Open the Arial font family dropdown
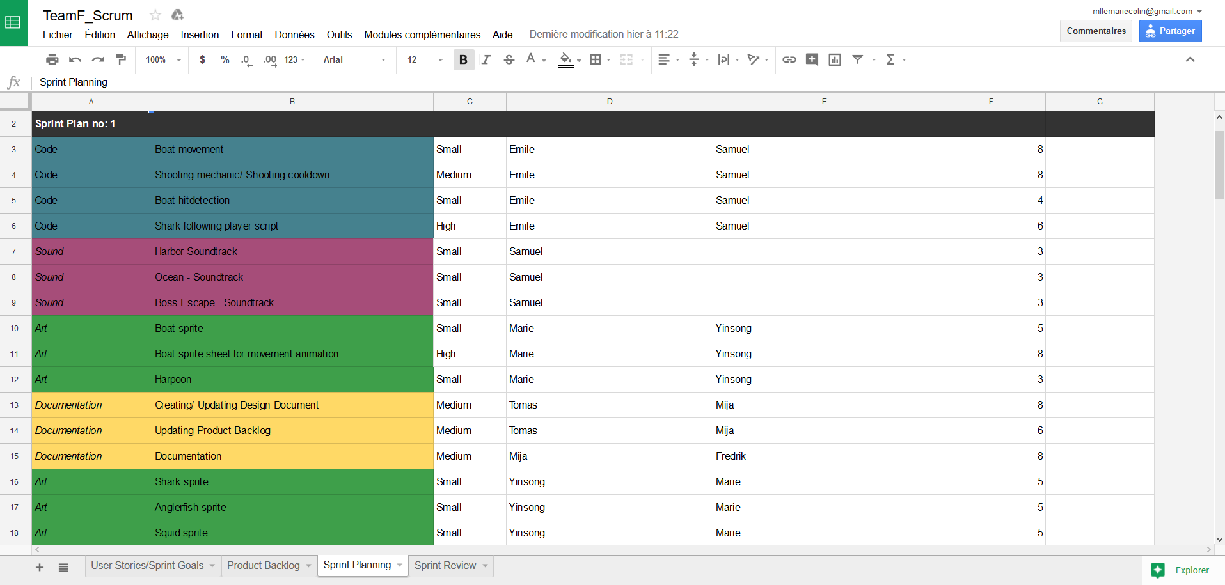The image size is (1225, 585). (x=354, y=59)
